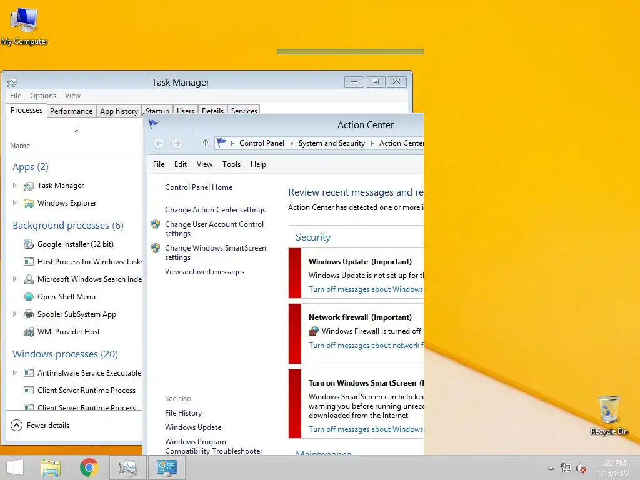Launch File Explorer from the taskbar
The height and width of the screenshot is (480, 640).
point(51,467)
